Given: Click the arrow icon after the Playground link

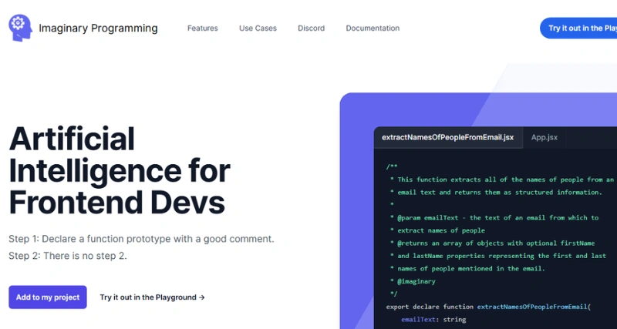Looking at the screenshot, I should (202, 297).
